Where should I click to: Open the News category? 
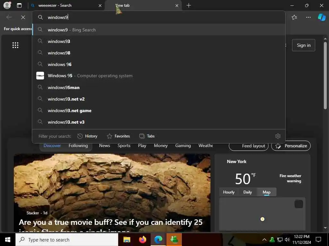104,146
